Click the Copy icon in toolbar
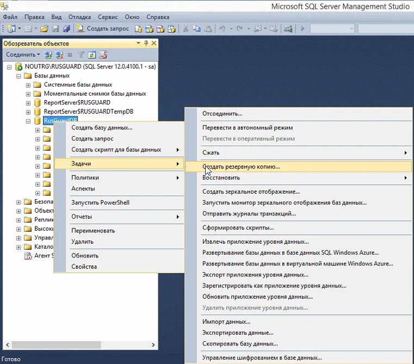414x364 pixels. point(196,28)
